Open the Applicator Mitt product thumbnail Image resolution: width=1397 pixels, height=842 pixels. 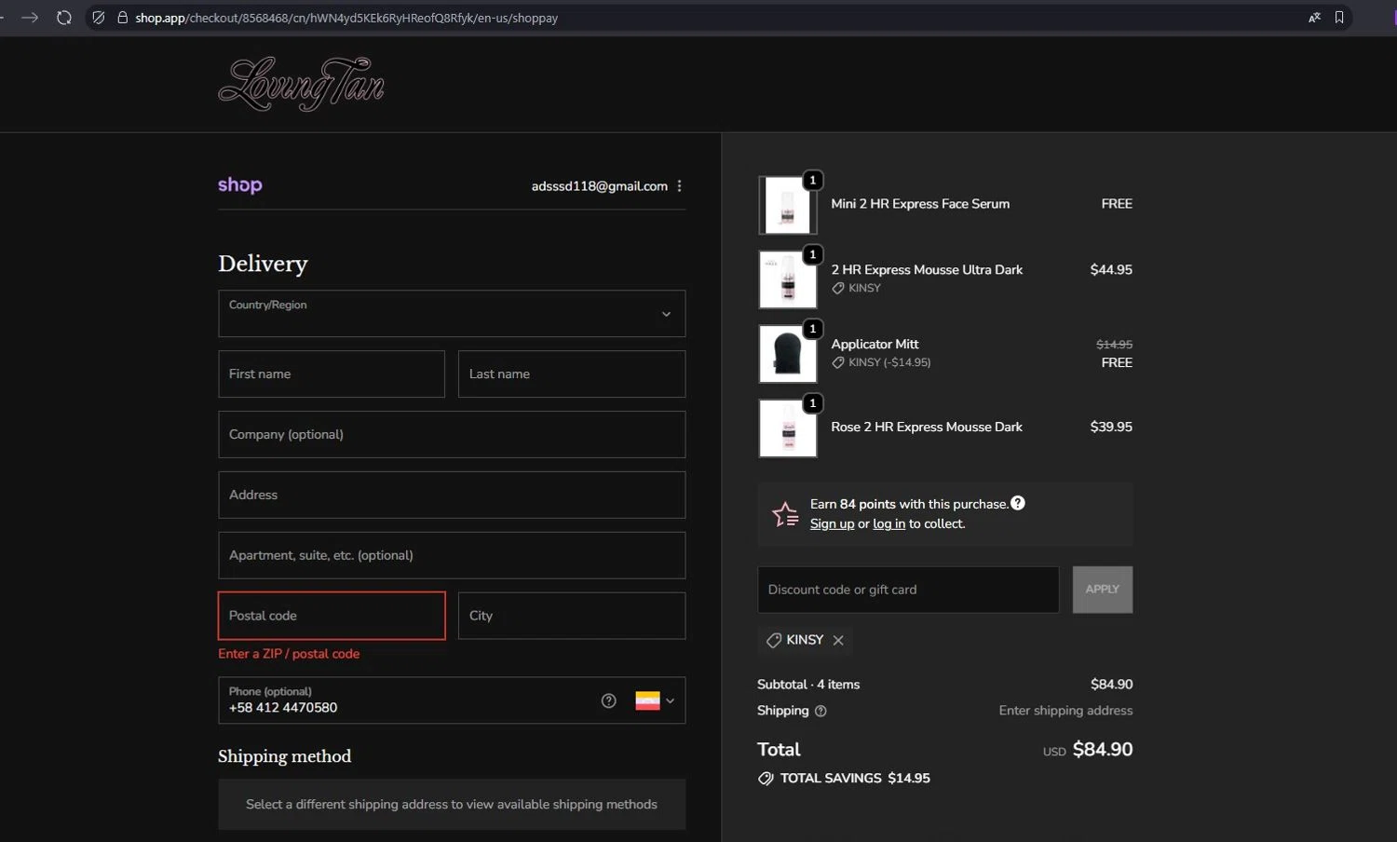788,354
